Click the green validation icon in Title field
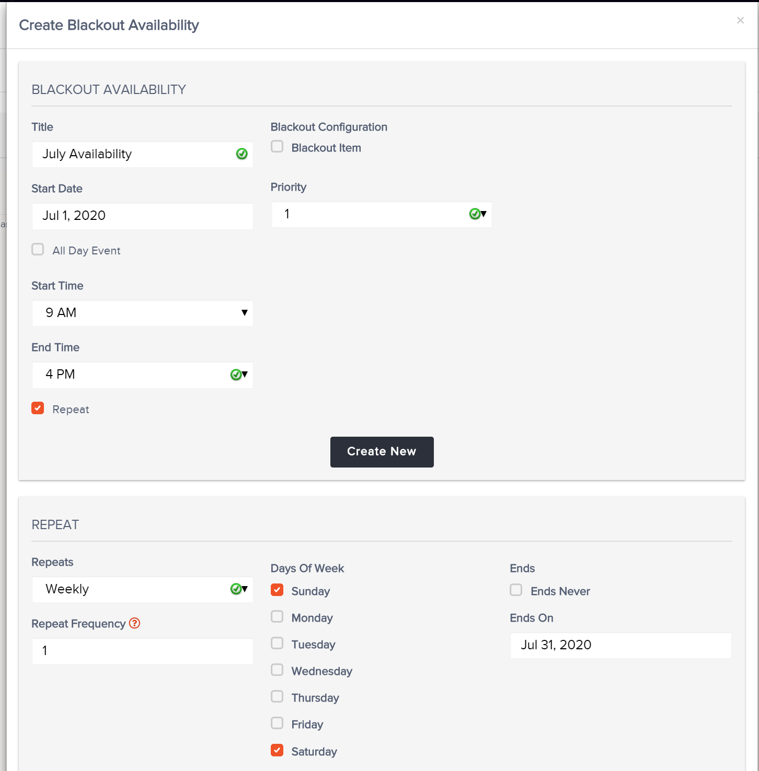 tap(241, 154)
